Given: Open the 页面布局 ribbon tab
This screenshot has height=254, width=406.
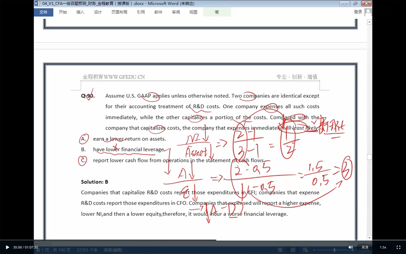Looking at the screenshot, I should point(119,12).
